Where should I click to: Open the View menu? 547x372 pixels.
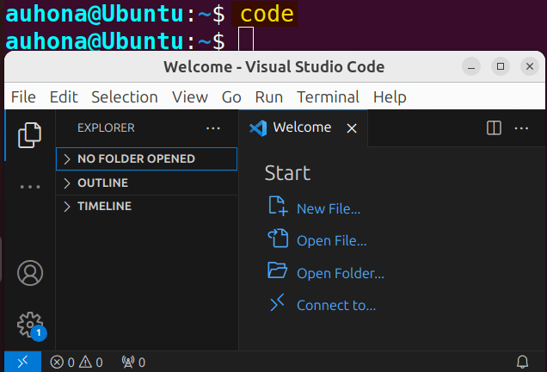(190, 96)
